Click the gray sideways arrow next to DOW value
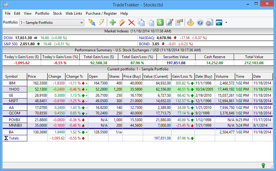The width and height of the screenshot is (276, 171). pyautogui.click(x=36, y=38)
